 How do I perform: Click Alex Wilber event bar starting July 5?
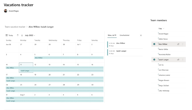pyautogui.click(x=69, y=58)
